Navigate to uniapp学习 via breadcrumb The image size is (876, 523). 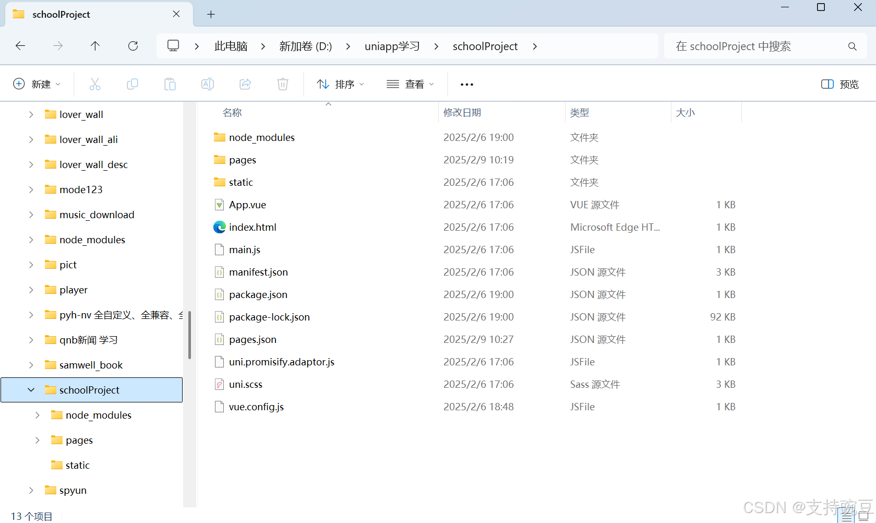click(392, 46)
